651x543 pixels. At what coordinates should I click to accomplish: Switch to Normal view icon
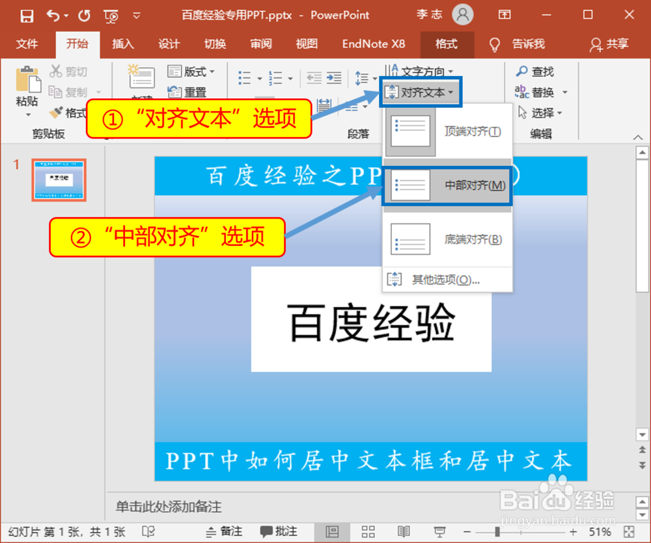pos(332,531)
